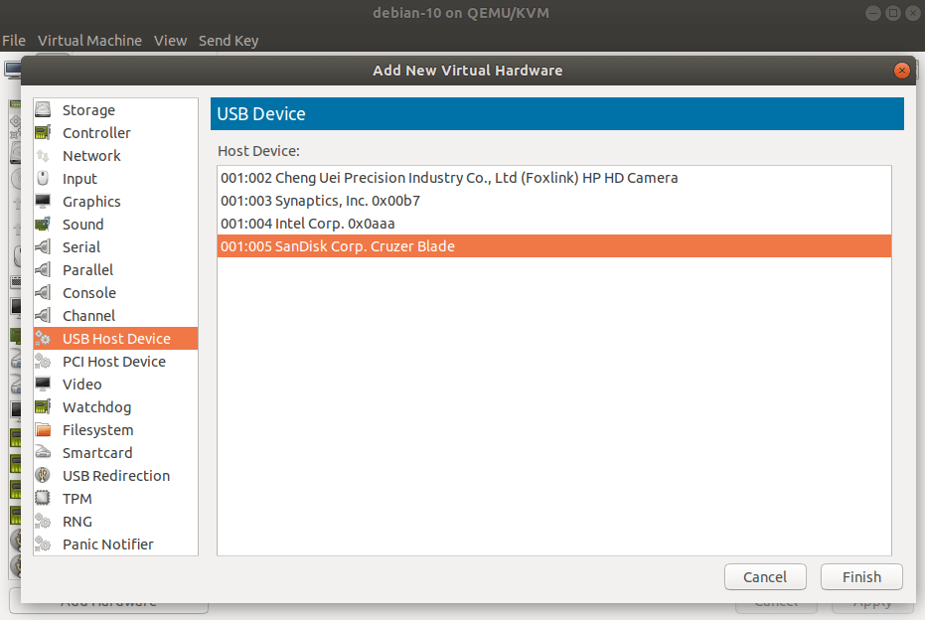Choose Input in the hardware list

click(x=115, y=178)
